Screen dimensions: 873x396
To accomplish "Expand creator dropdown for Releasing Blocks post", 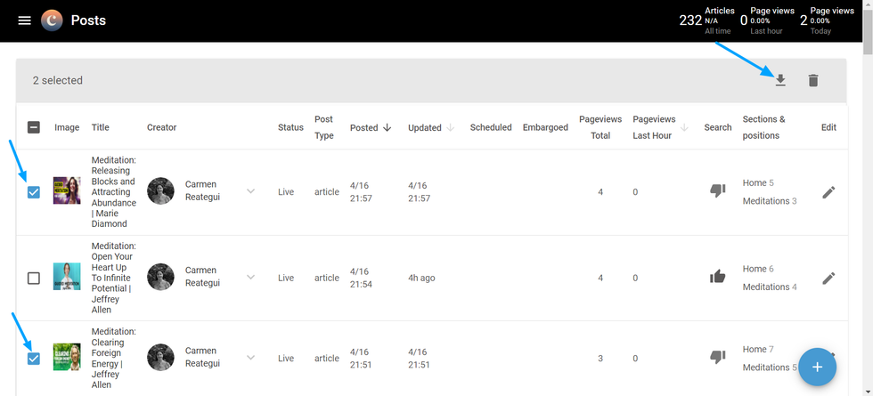I will point(250,191).
